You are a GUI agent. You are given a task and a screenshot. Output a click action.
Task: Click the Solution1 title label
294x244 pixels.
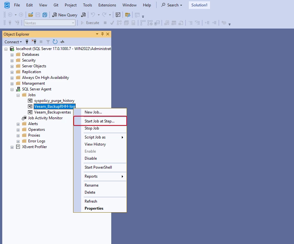point(199,5)
